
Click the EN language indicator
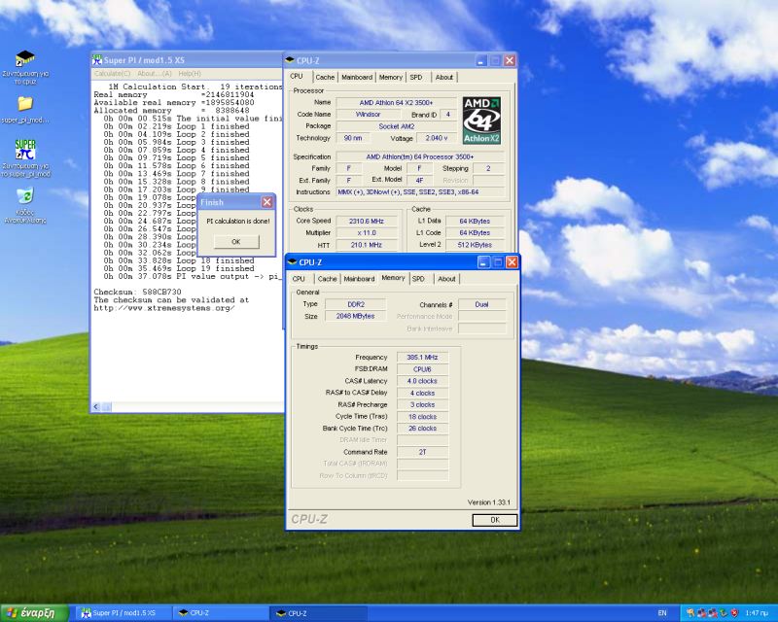(662, 613)
